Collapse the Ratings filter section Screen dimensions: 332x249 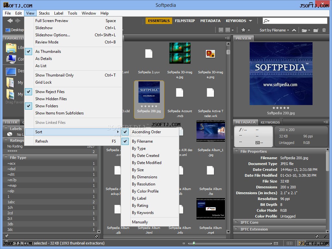tap(6, 140)
